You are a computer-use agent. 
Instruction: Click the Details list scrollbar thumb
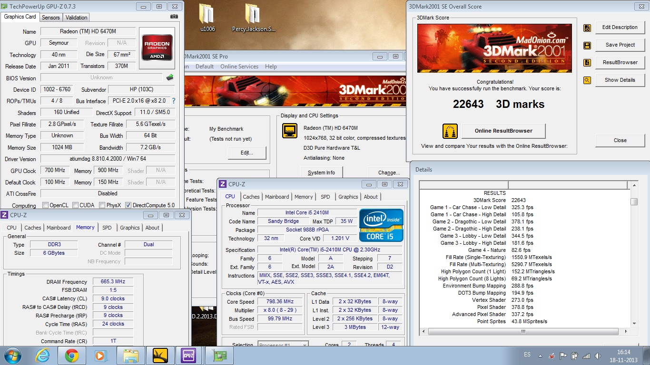click(634, 202)
